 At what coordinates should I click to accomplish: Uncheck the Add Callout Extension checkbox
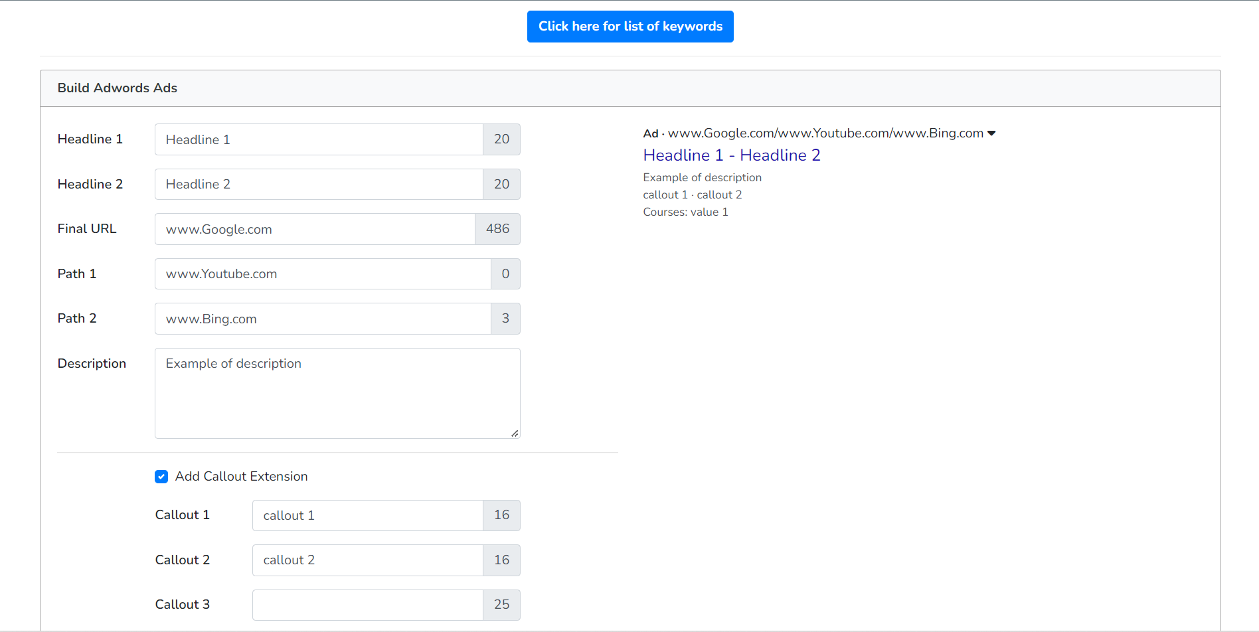[161, 477]
